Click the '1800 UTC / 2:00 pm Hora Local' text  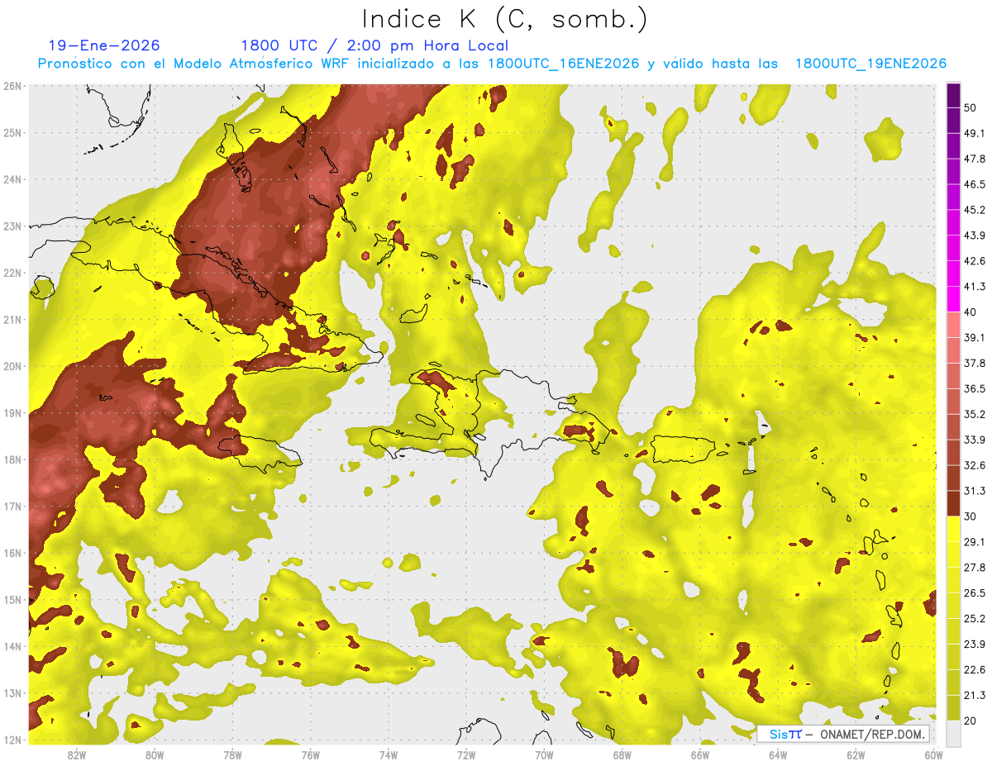pos(374,45)
